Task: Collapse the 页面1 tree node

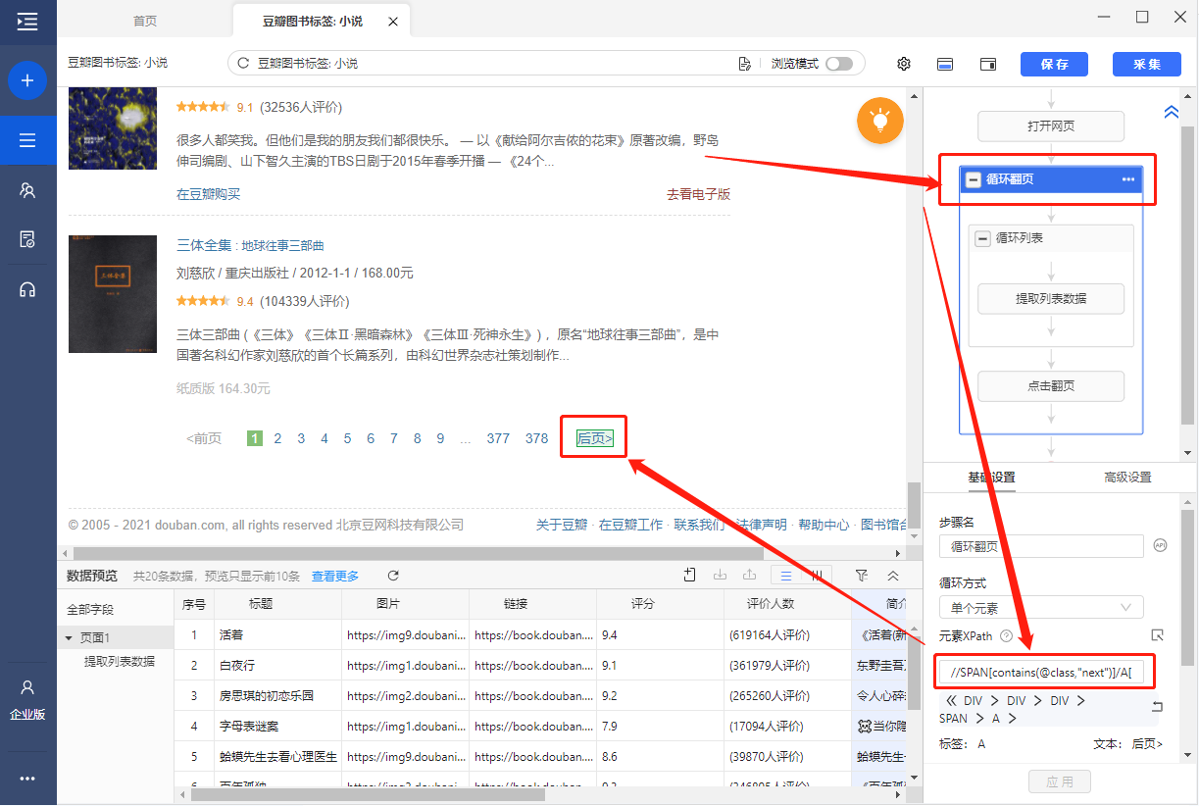Action: coord(69,638)
